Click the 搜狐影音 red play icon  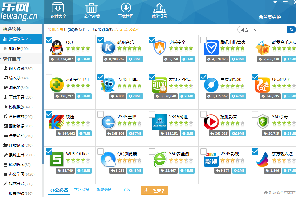click(x=211, y=122)
